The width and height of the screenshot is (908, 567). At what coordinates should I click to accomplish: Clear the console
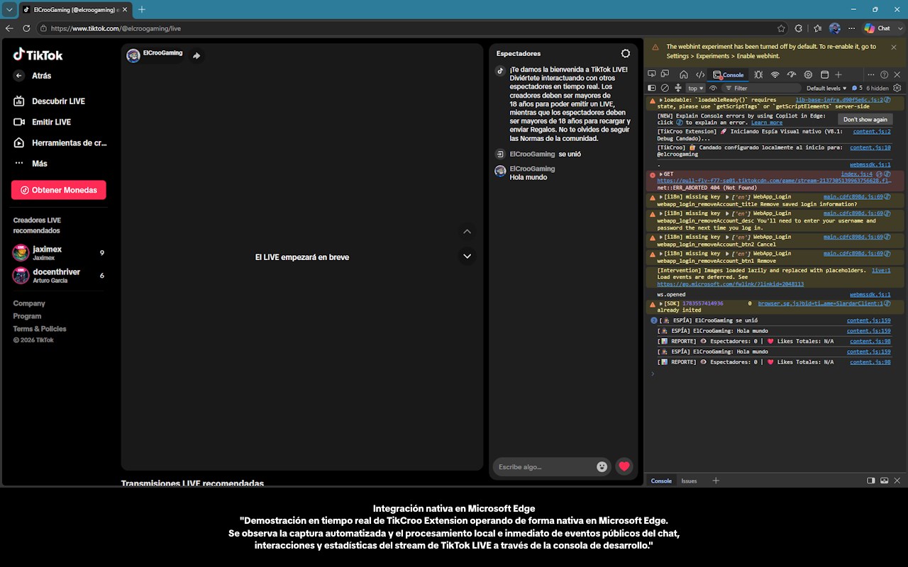665,88
